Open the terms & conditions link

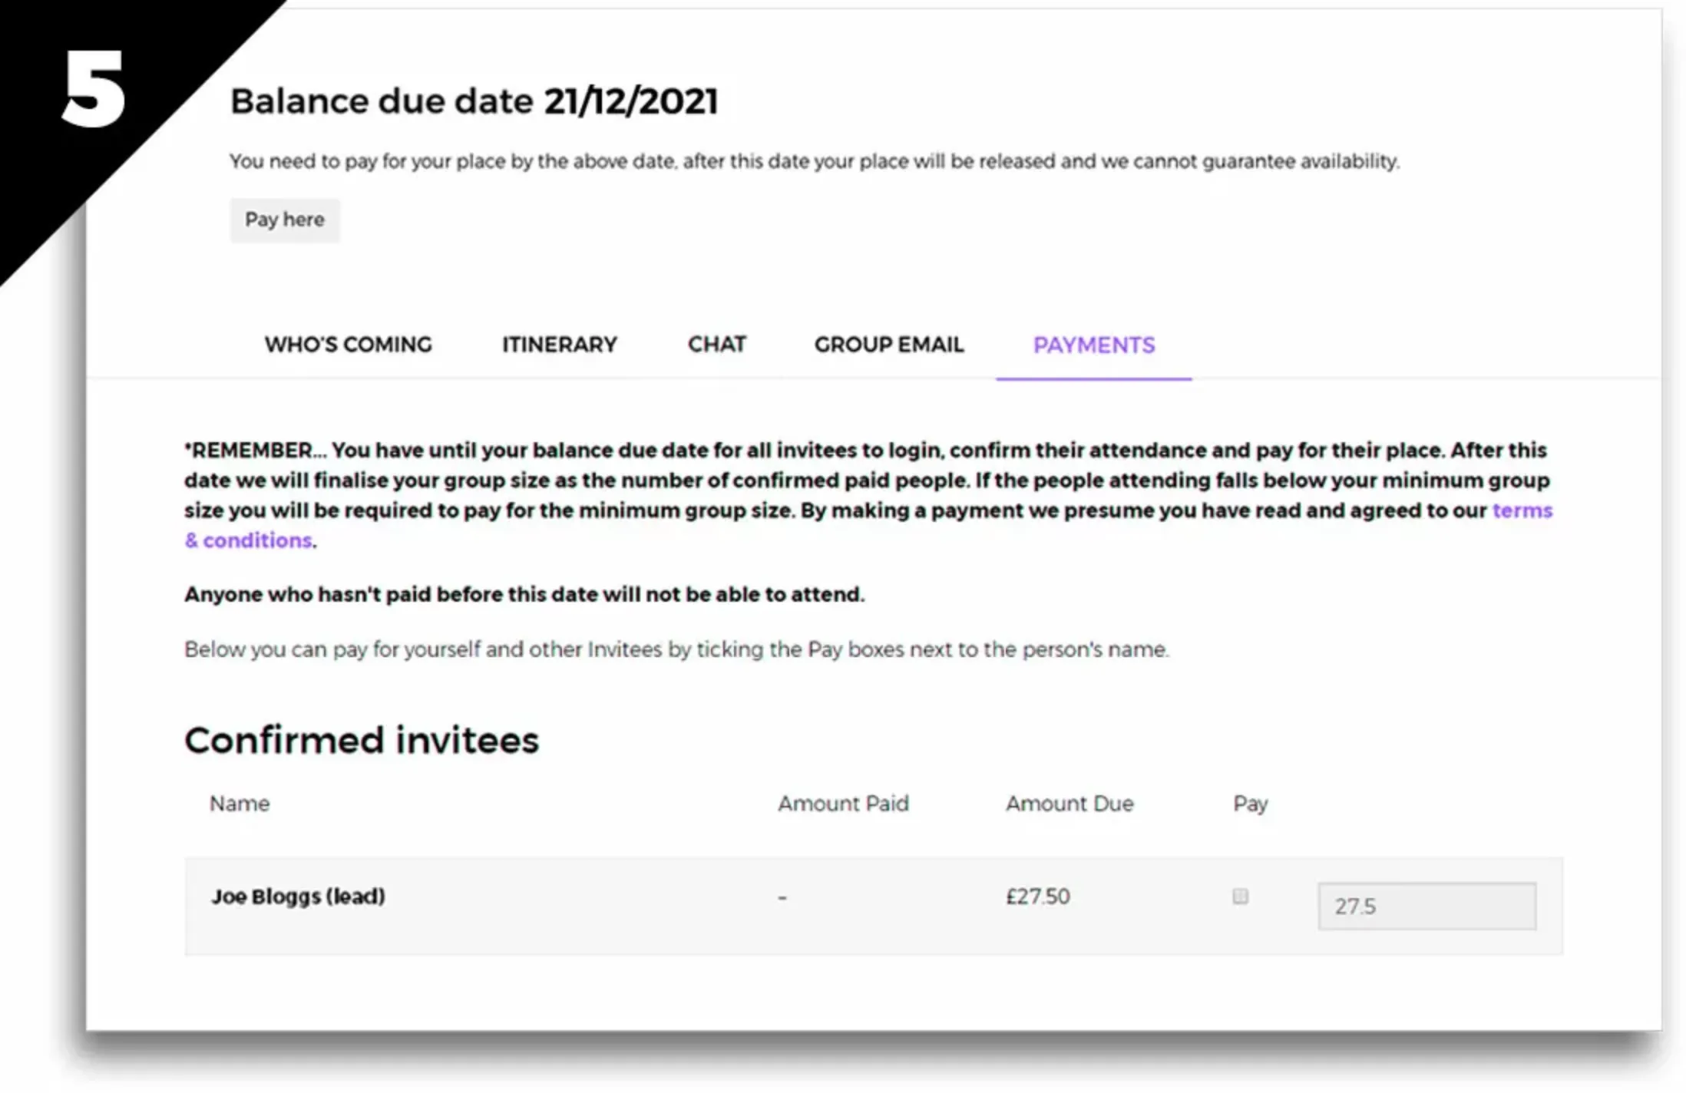(1523, 510)
